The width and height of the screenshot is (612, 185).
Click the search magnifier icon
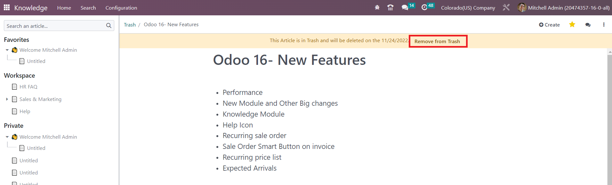click(x=109, y=26)
